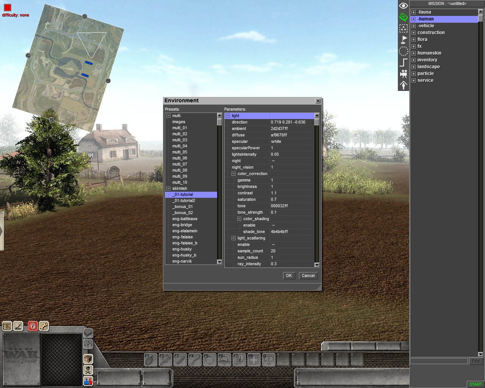Open the wrench settings icon
485x388 pixels.
click(44, 326)
